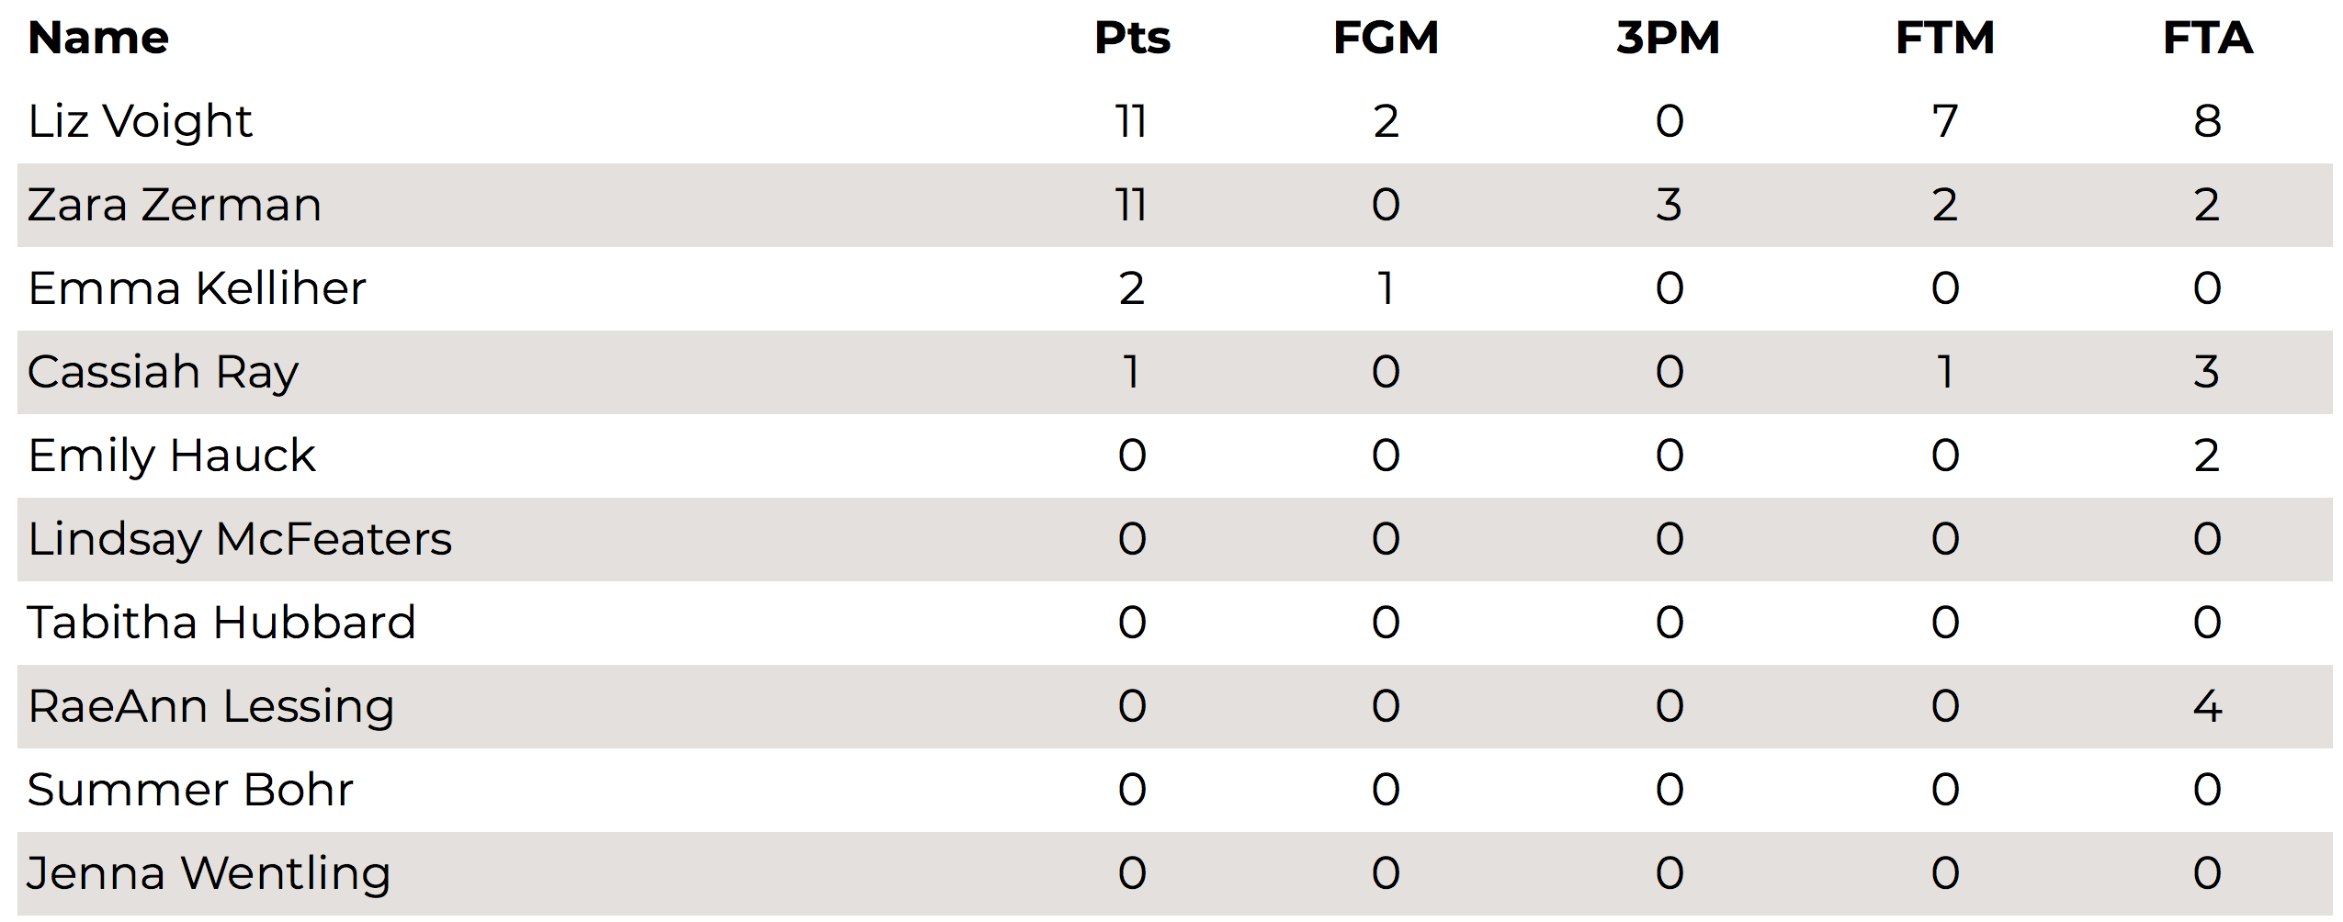
Task: Select Emma Kelliher in the table
Action: coord(197,288)
